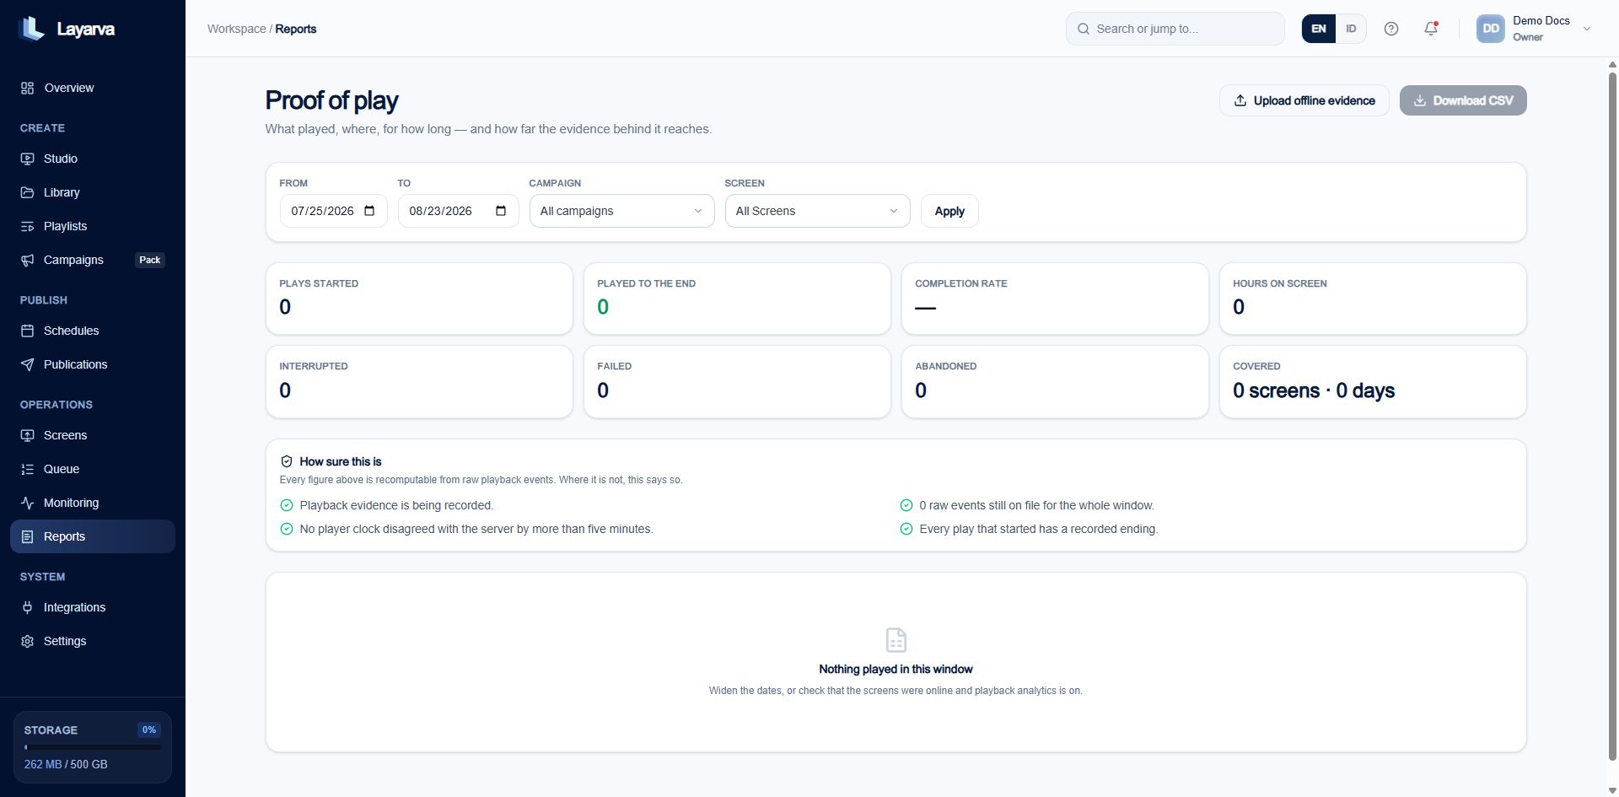This screenshot has width=1619, height=797.
Task: Click the Completion Rate card
Action: (1055, 299)
